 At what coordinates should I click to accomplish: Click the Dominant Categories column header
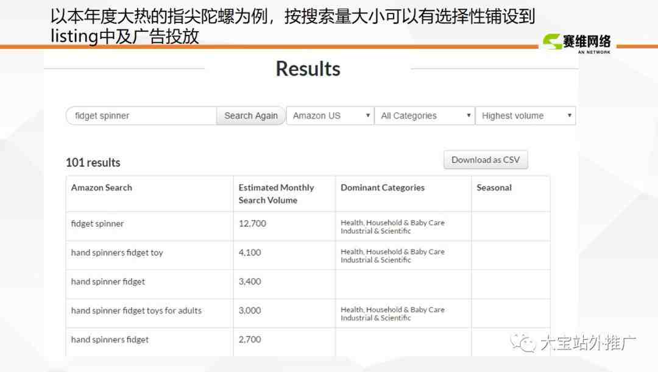[x=383, y=188]
